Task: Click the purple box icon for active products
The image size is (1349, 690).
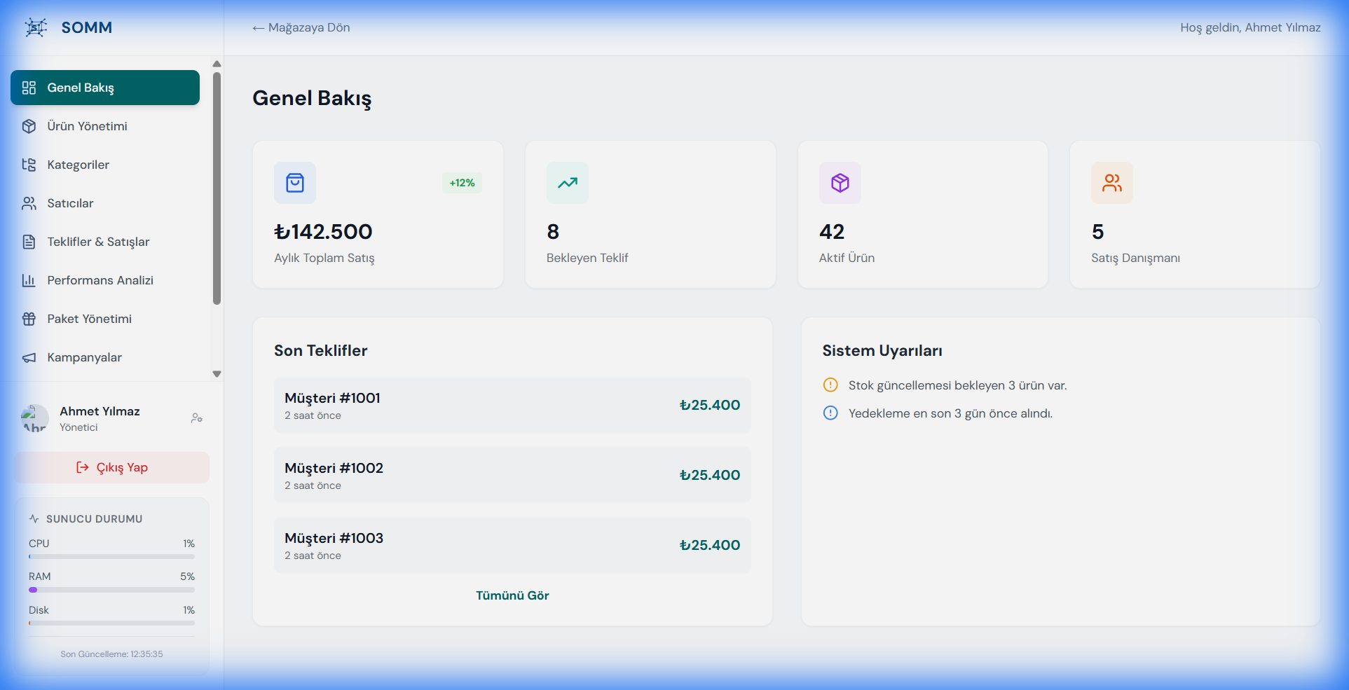Action: 840,183
